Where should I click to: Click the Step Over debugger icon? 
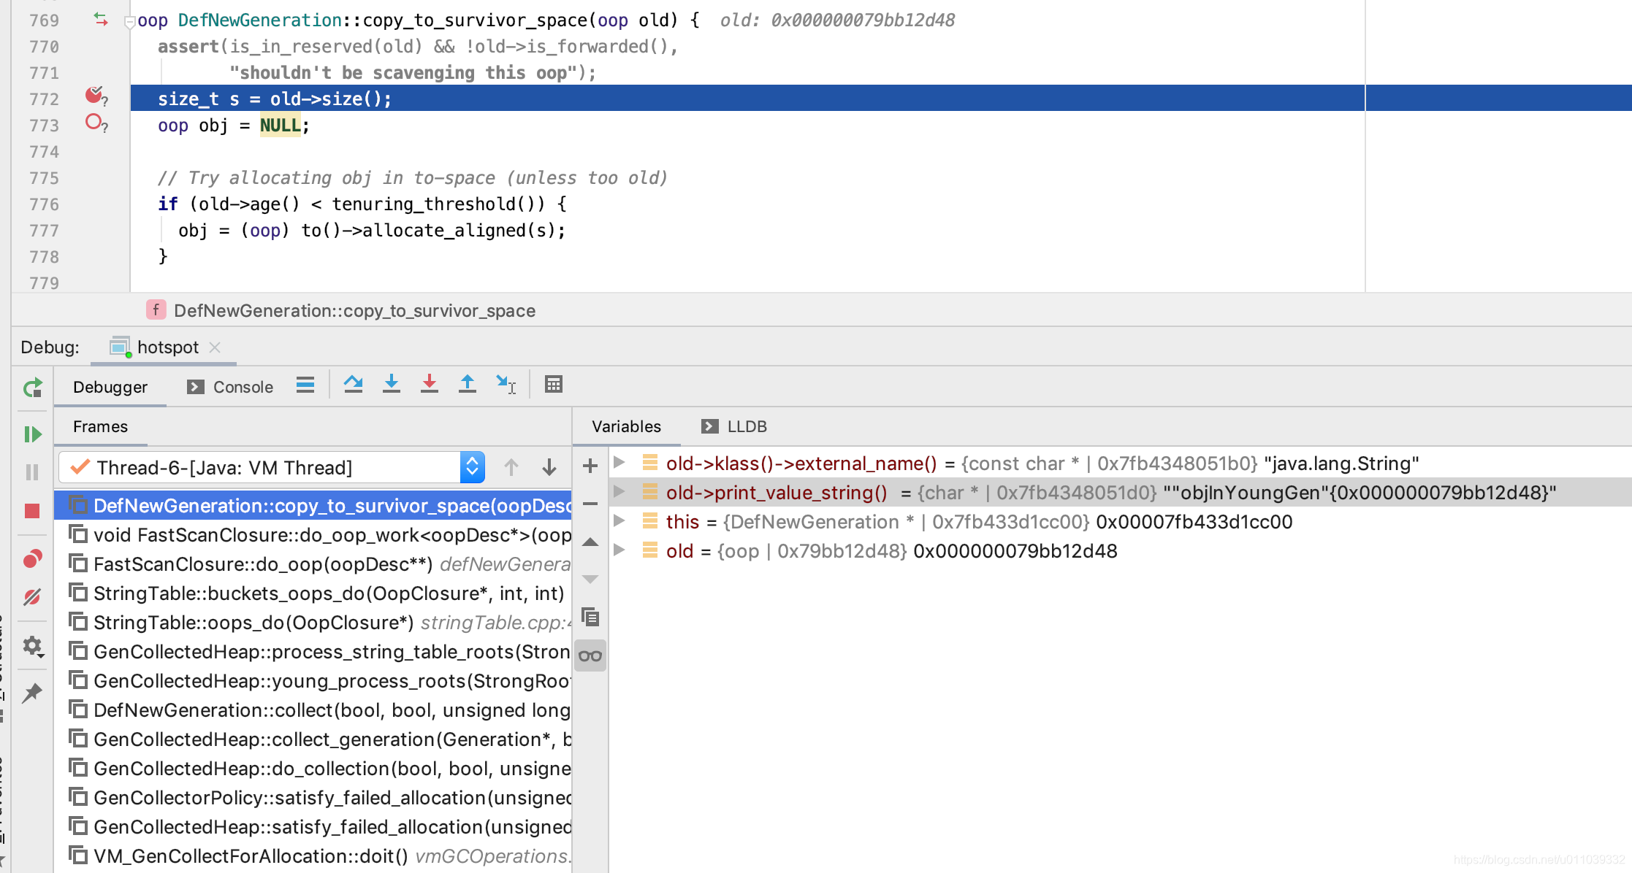coord(354,384)
